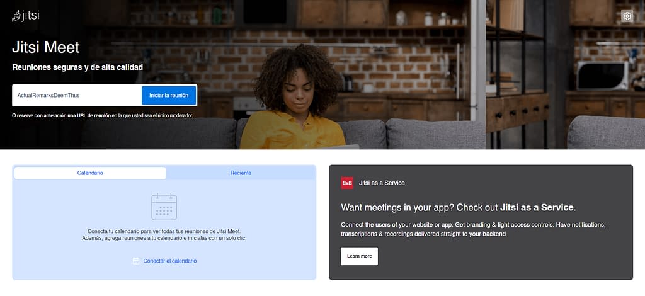Click the red 8x8 logo
The image size is (645, 296).
pos(347,183)
